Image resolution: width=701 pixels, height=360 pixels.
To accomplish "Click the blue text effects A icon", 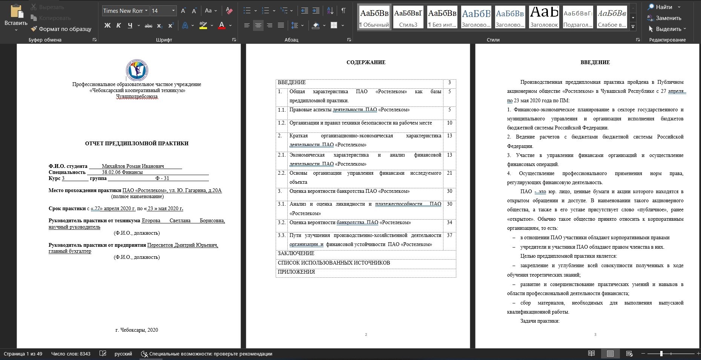I will (185, 25).
